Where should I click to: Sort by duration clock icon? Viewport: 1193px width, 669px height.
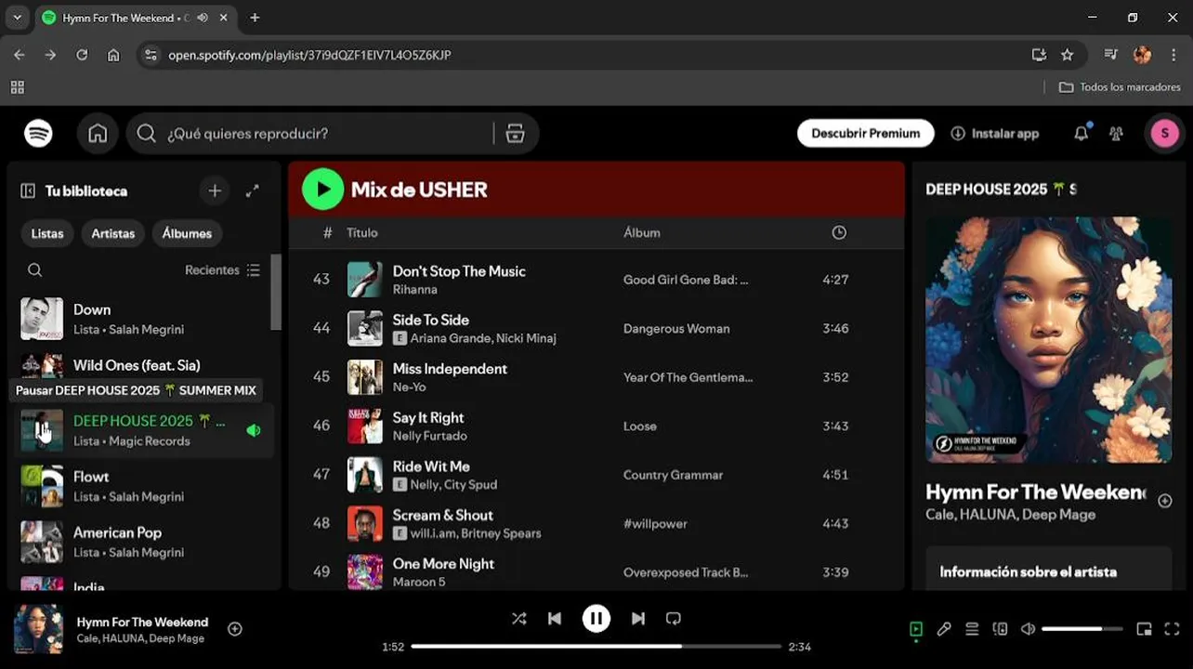[x=839, y=232]
